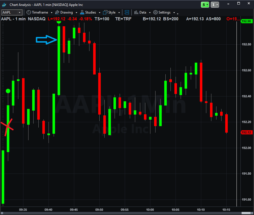The width and height of the screenshot is (254, 215).
Task: Click the BS=200 bid size text
Action: 171,19
